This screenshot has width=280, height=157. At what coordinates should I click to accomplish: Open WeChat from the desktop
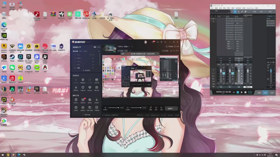(x=12, y=68)
